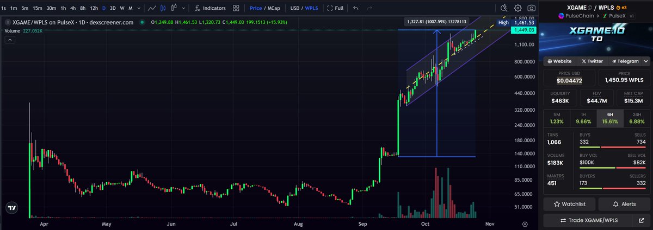Click the 1,449.03 current price label
653x230 pixels.
pos(523,31)
